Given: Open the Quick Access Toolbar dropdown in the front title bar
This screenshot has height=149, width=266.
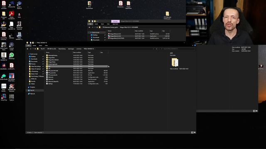Looking at the screenshot, I should 35,43.
